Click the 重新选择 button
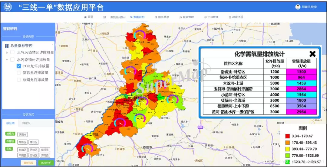 (28, 163)
